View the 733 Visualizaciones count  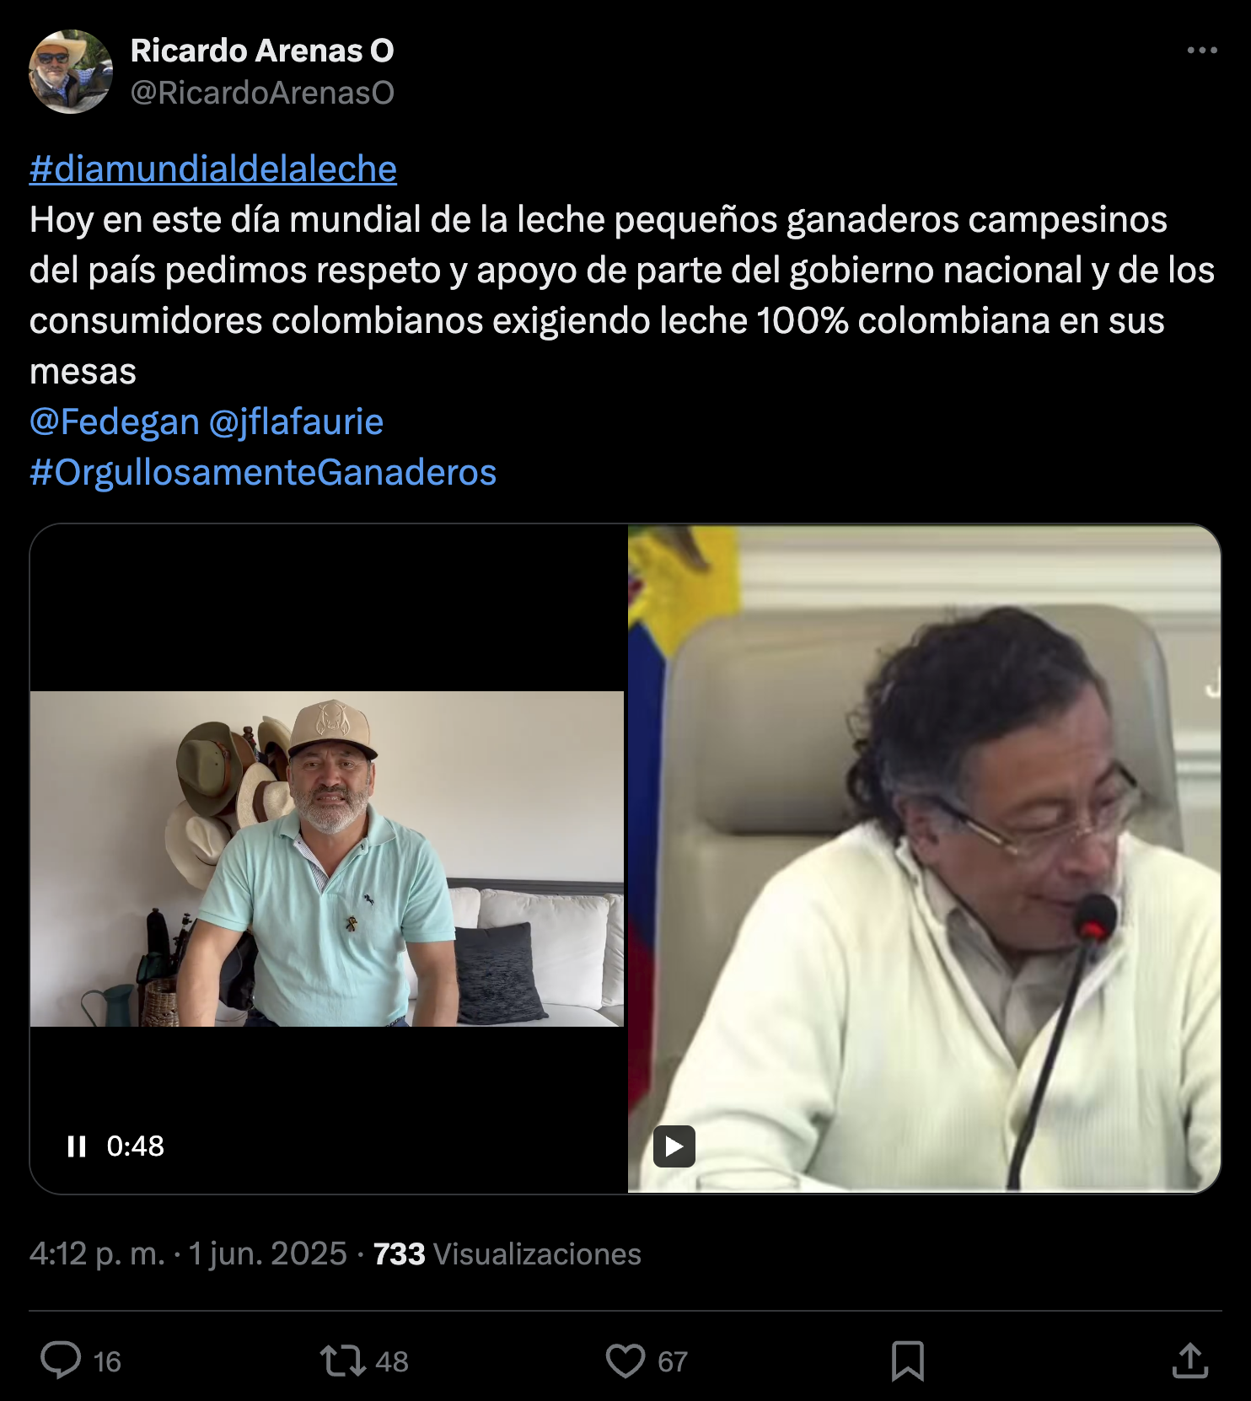(x=507, y=1254)
